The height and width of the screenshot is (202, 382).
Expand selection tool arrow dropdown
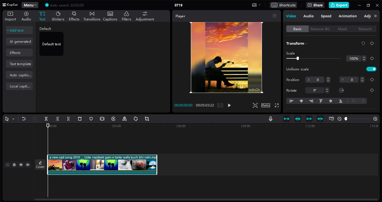pos(13,119)
